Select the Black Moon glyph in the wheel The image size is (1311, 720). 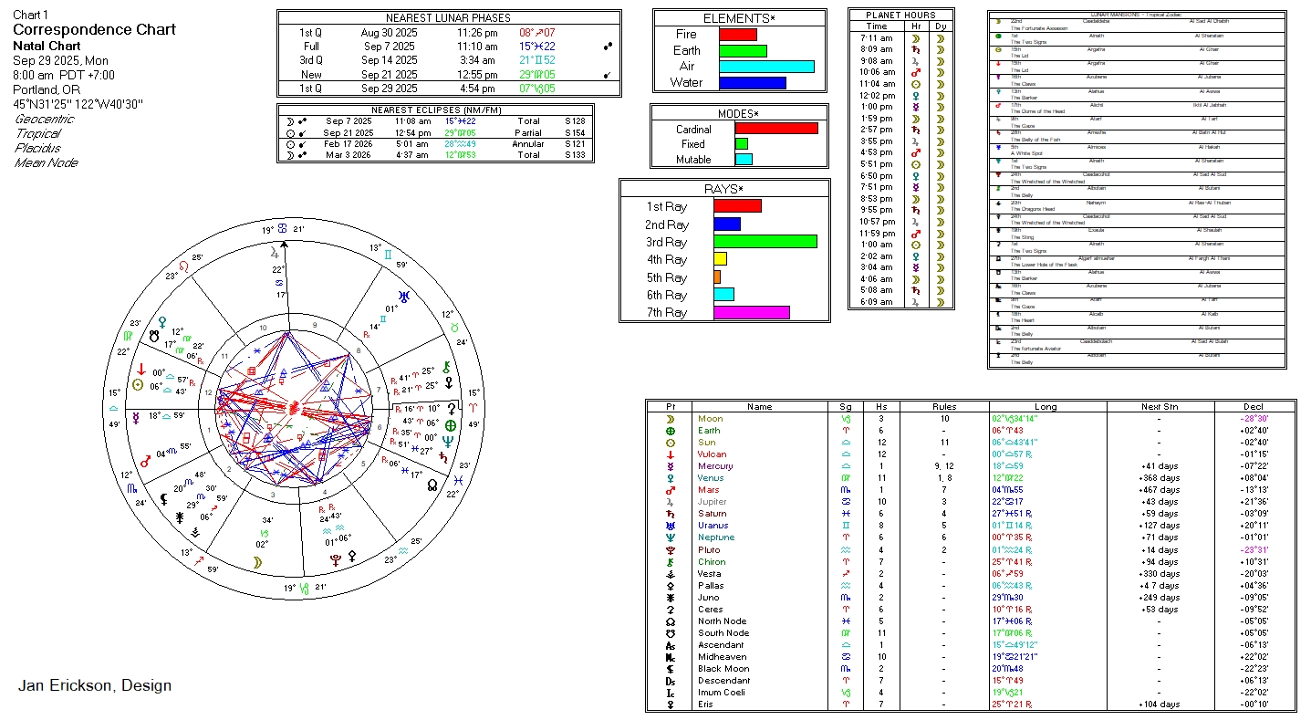tap(164, 499)
